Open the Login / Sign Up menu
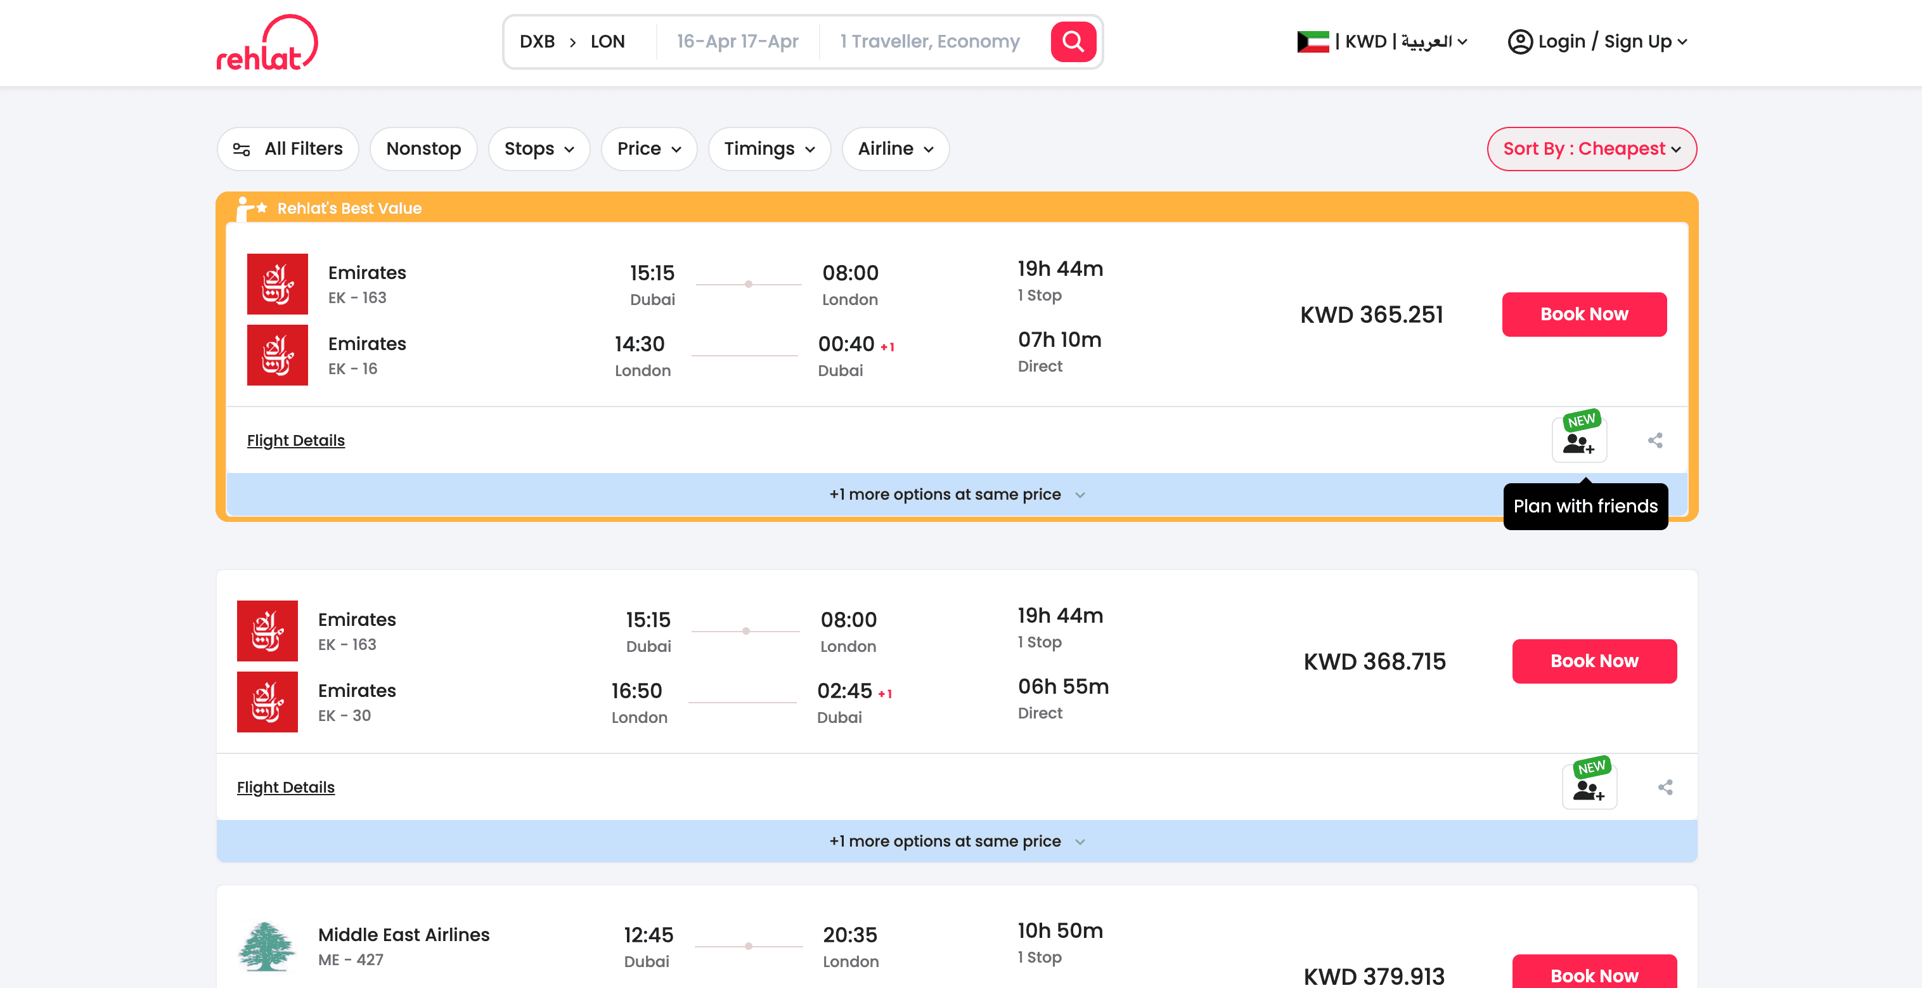Image resolution: width=1922 pixels, height=988 pixels. (1604, 42)
